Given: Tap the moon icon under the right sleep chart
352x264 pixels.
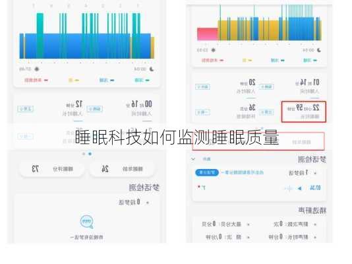Looking at the screenshot, I should pyautogui.click(x=319, y=50).
